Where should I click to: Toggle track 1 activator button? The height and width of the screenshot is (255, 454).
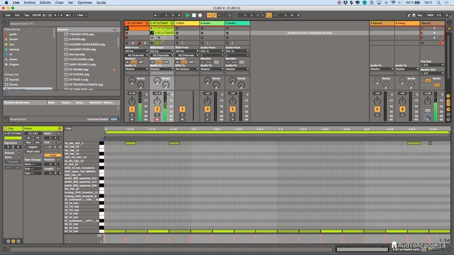point(132,109)
